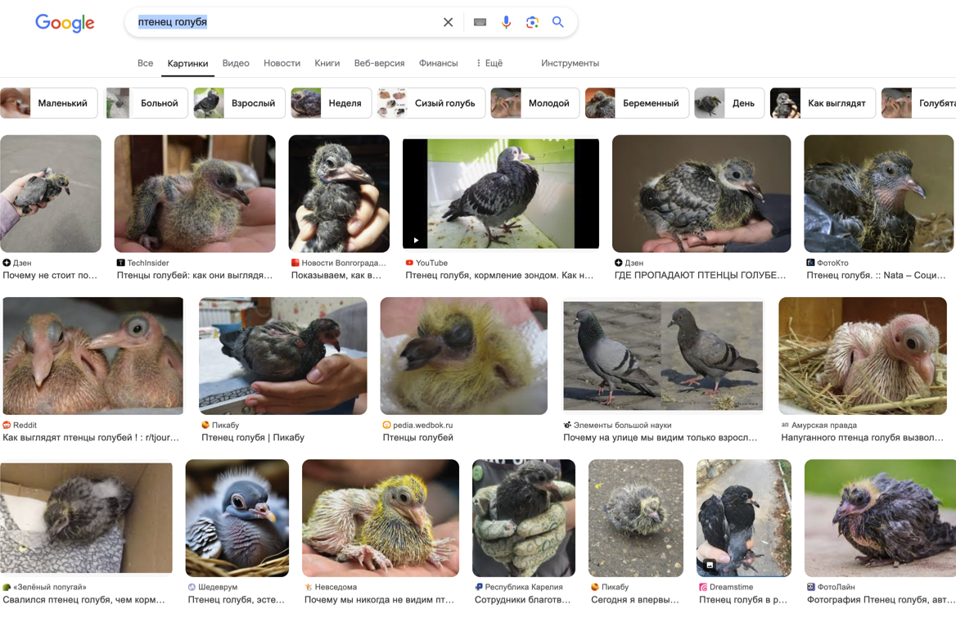Click the Google logo
This screenshot has height=618, width=956.
pyautogui.click(x=65, y=23)
